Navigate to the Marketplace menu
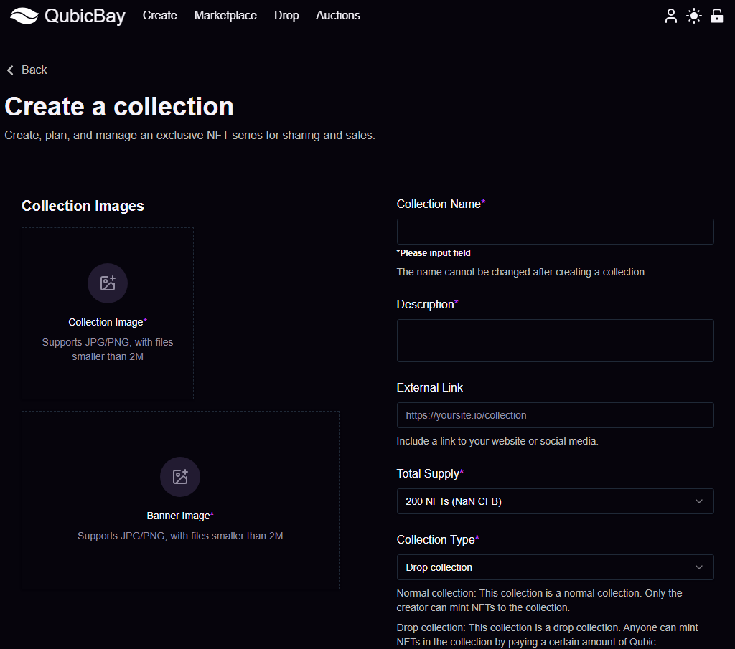The image size is (735, 649). pyautogui.click(x=225, y=15)
